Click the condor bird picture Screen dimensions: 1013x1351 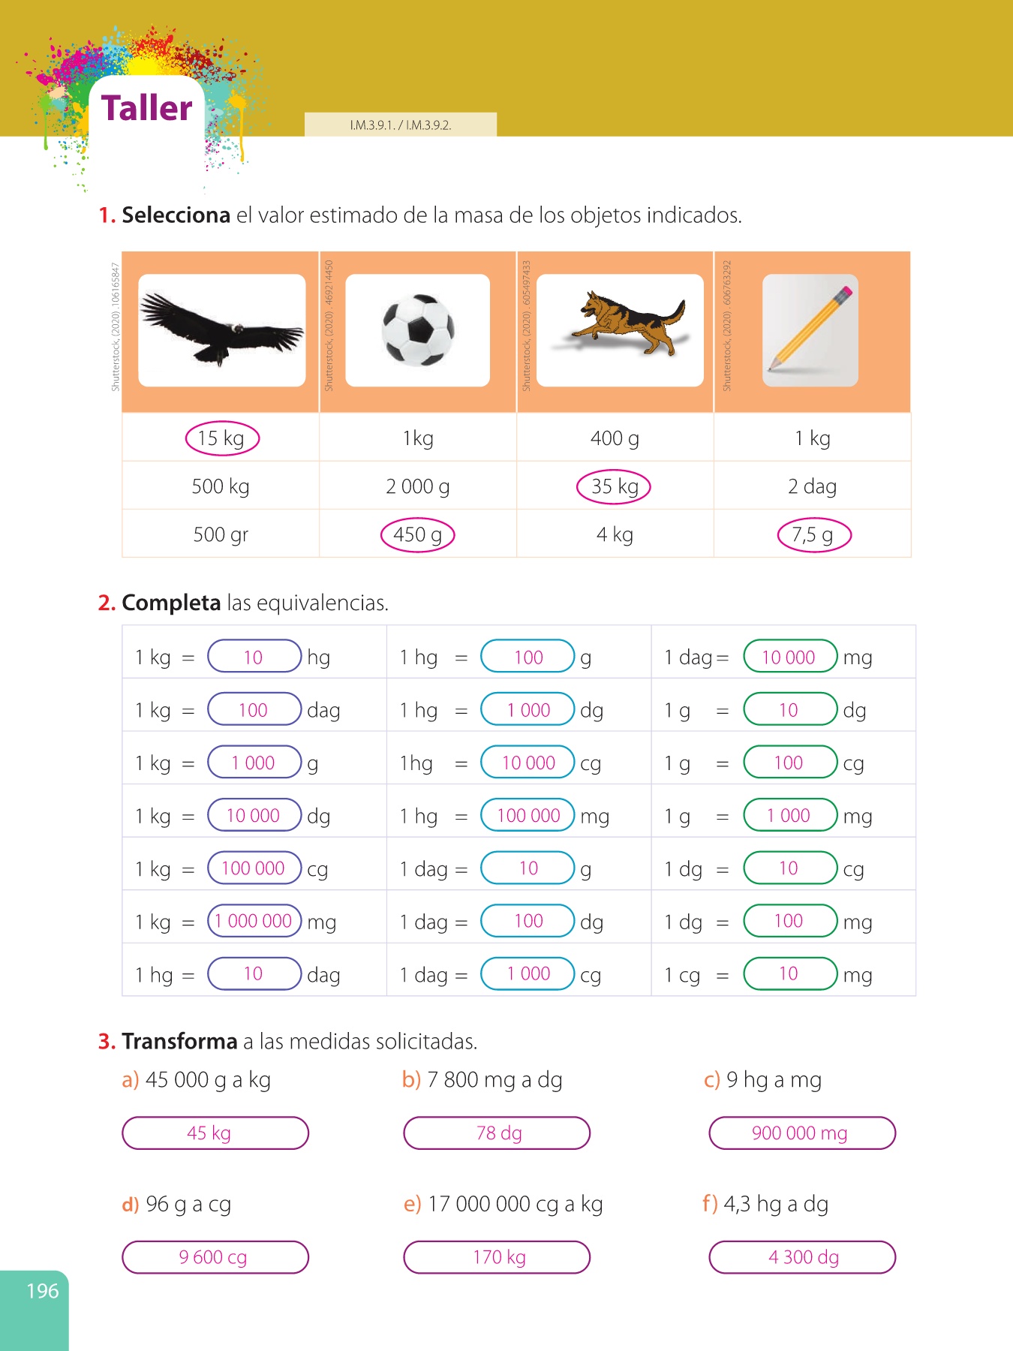tap(221, 331)
